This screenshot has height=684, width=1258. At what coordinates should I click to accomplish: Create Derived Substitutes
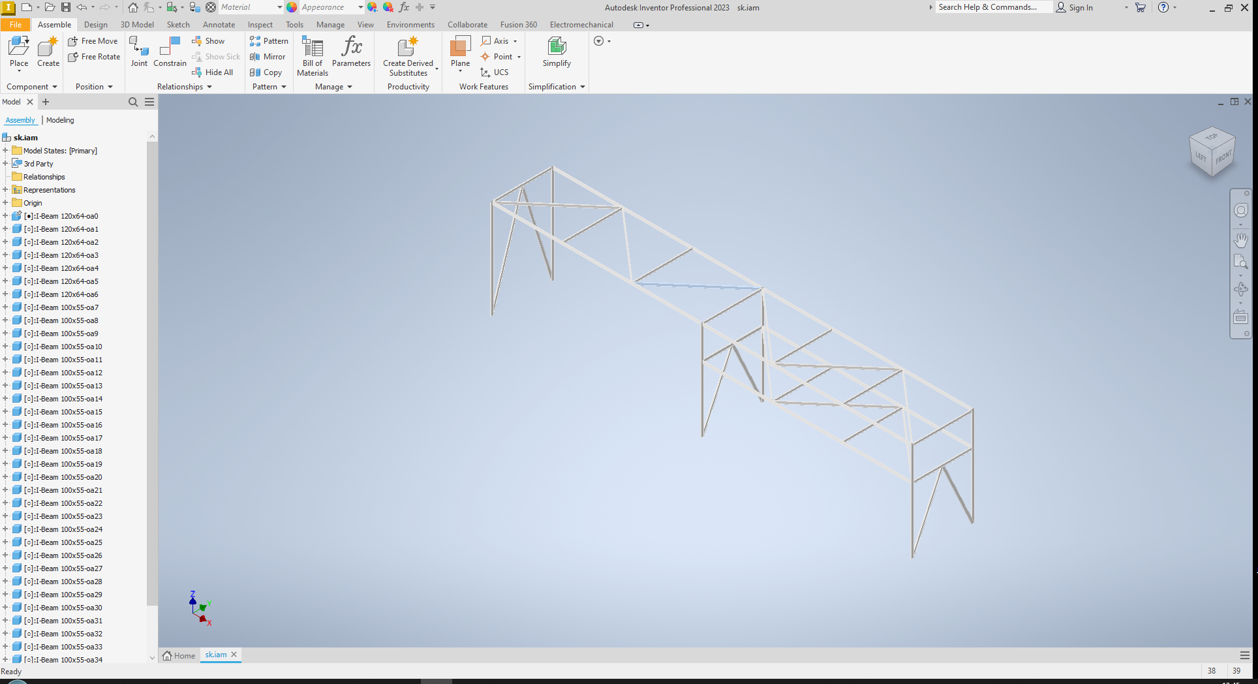pos(408,55)
